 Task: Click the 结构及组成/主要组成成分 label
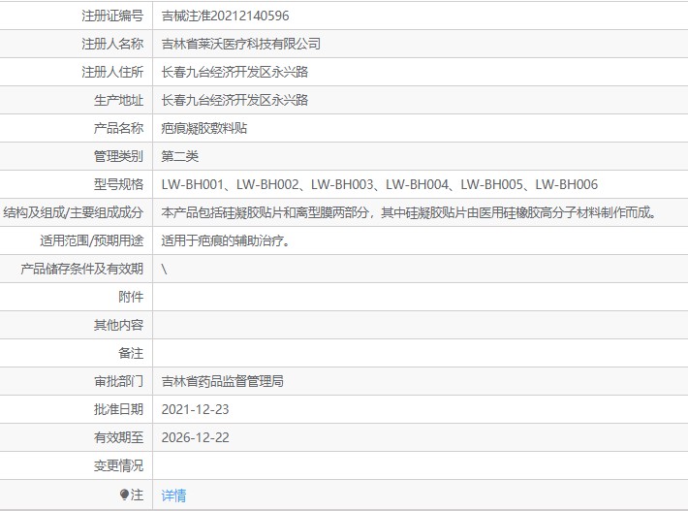tap(74, 212)
